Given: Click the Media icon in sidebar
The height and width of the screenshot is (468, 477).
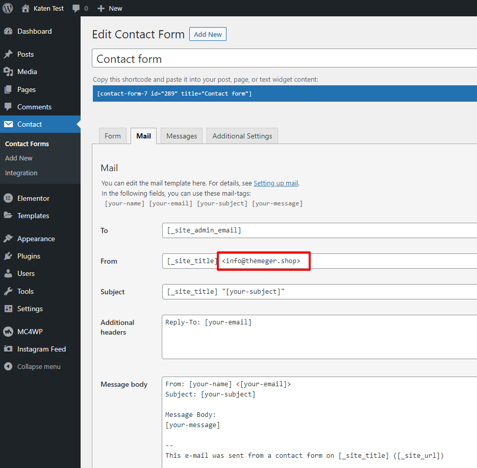Looking at the screenshot, I should pyautogui.click(x=8, y=72).
